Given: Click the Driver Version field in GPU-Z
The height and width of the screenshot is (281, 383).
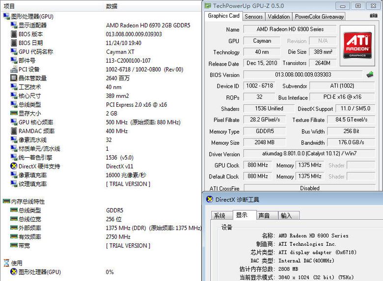Looking at the screenshot, I should [x=309, y=153].
